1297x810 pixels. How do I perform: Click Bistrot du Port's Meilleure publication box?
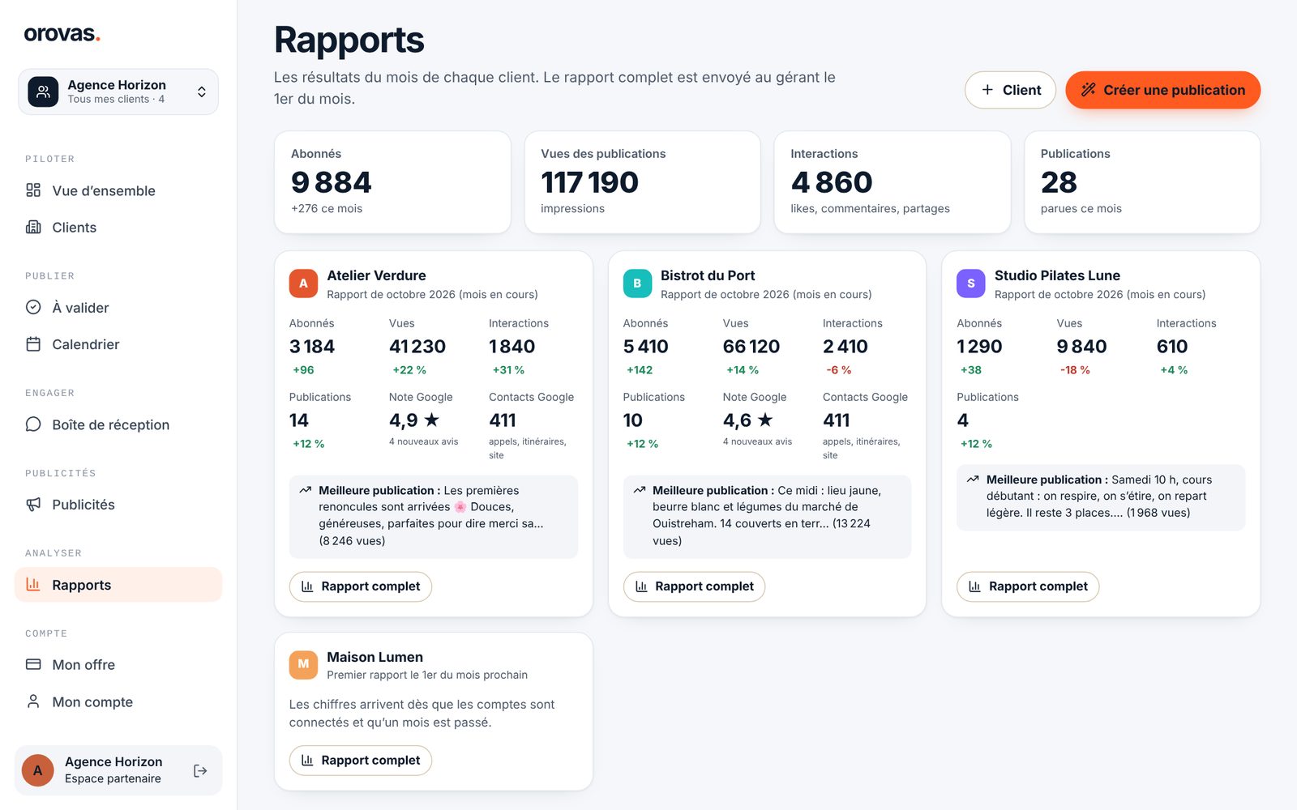point(767,516)
